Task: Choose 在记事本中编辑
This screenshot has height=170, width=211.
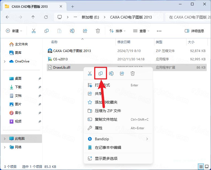Action: (x=118, y=147)
